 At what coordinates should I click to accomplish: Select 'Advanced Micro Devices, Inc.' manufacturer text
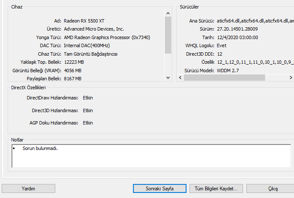[94, 29]
